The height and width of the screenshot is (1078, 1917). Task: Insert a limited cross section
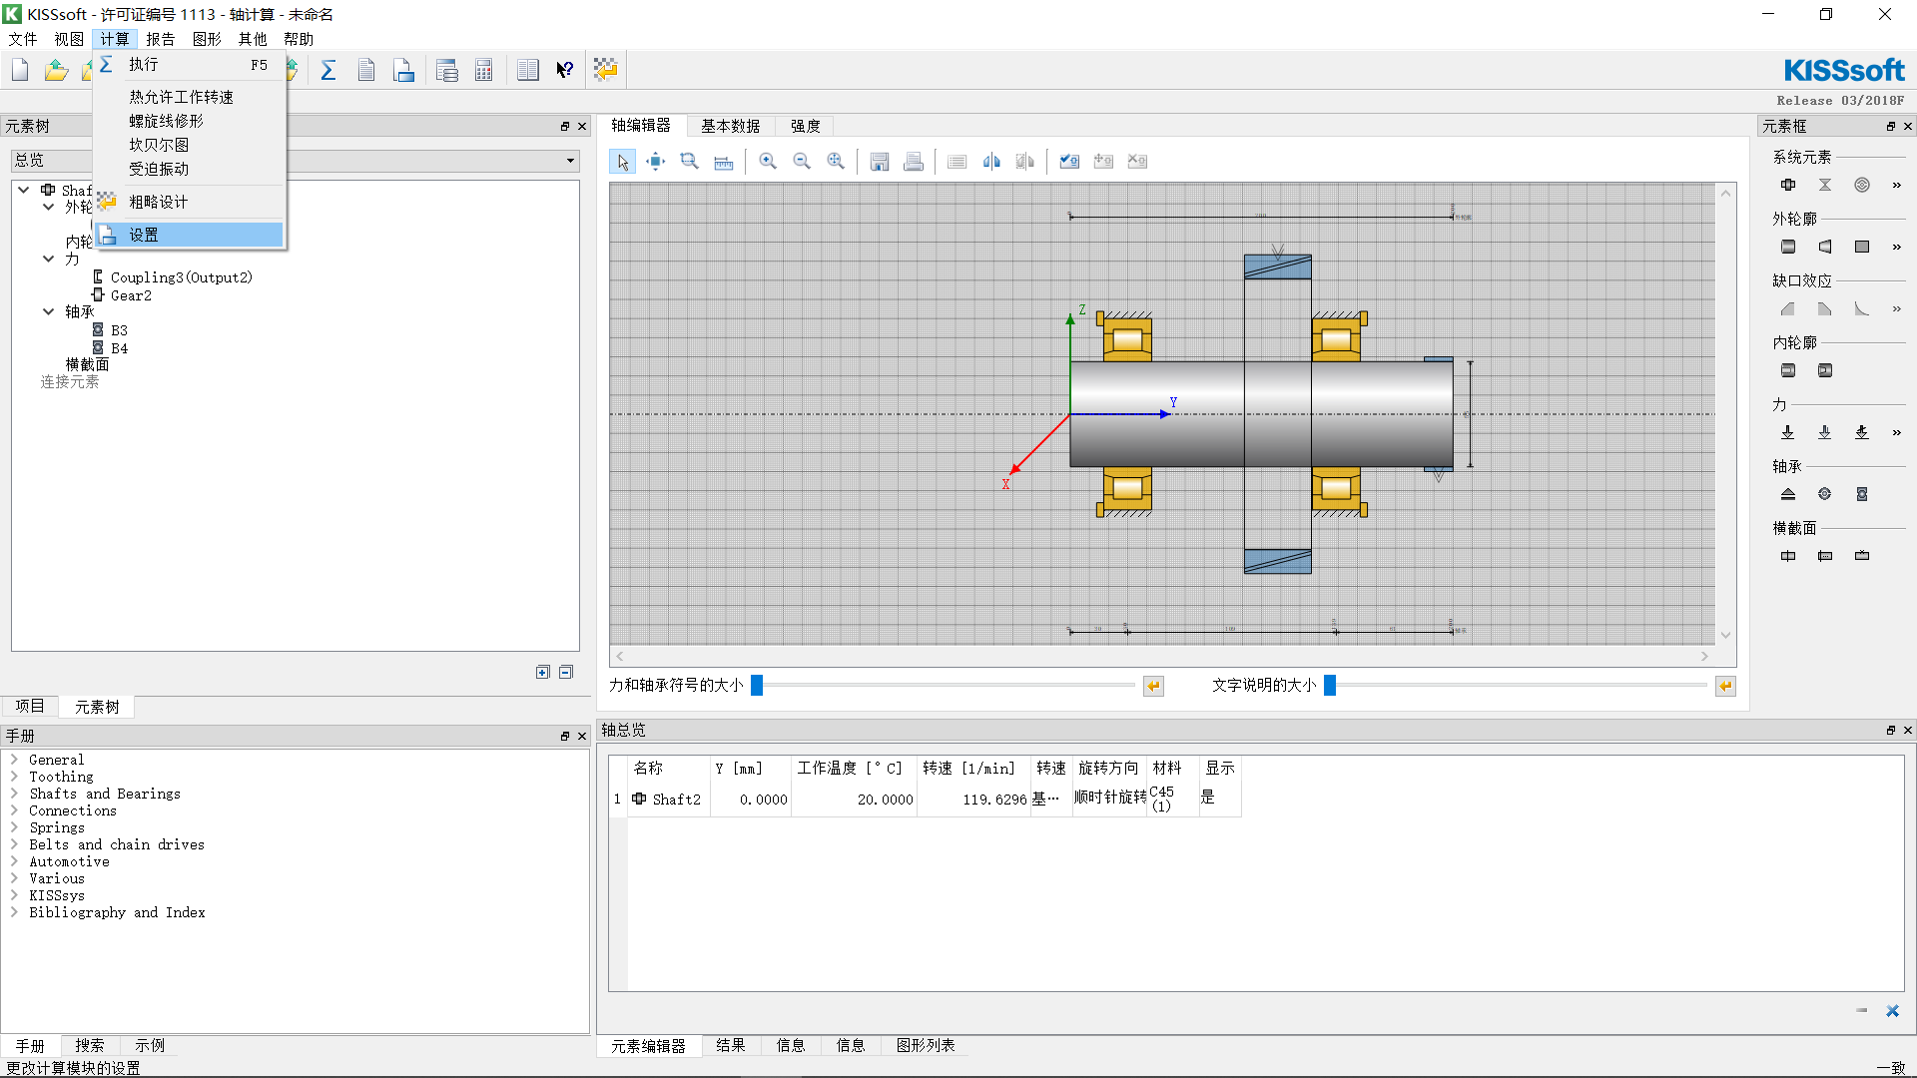(x=1825, y=556)
